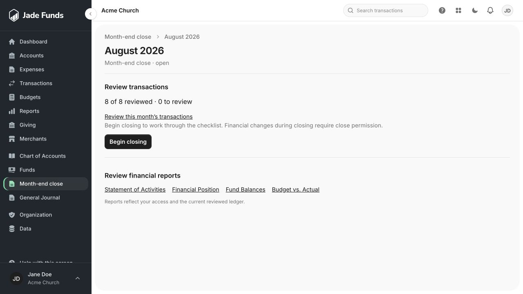Toggle dark mode with moon icon
Image resolution: width=523 pixels, height=294 pixels.
click(x=475, y=11)
